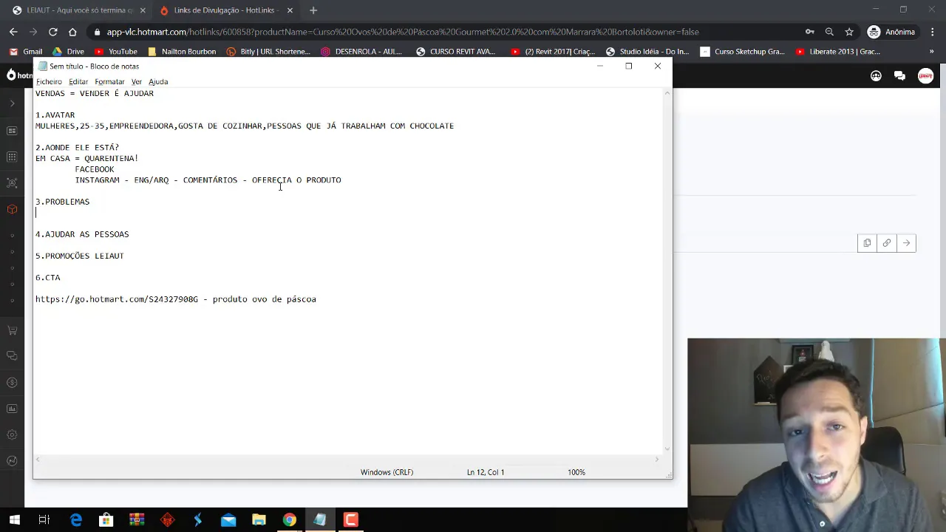This screenshot has height=532, width=946.
Task: Open the grid apps icon in Hotmart sidebar
Action: click(x=12, y=157)
